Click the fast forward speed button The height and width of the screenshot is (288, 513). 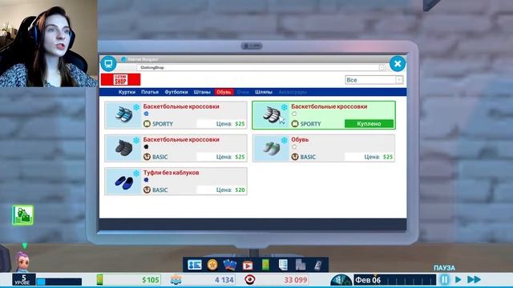point(474,279)
